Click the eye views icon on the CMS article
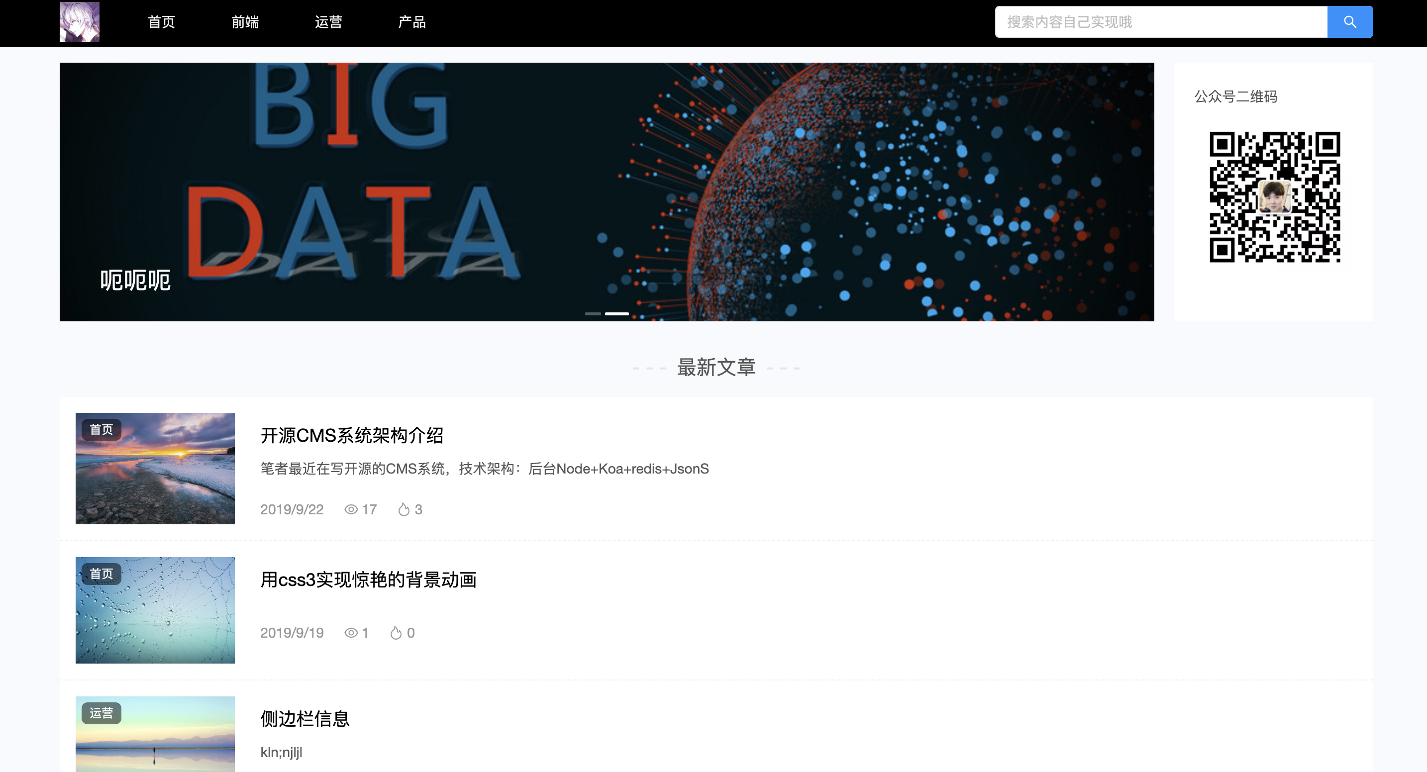The width and height of the screenshot is (1427, 772). pos(351,509)
